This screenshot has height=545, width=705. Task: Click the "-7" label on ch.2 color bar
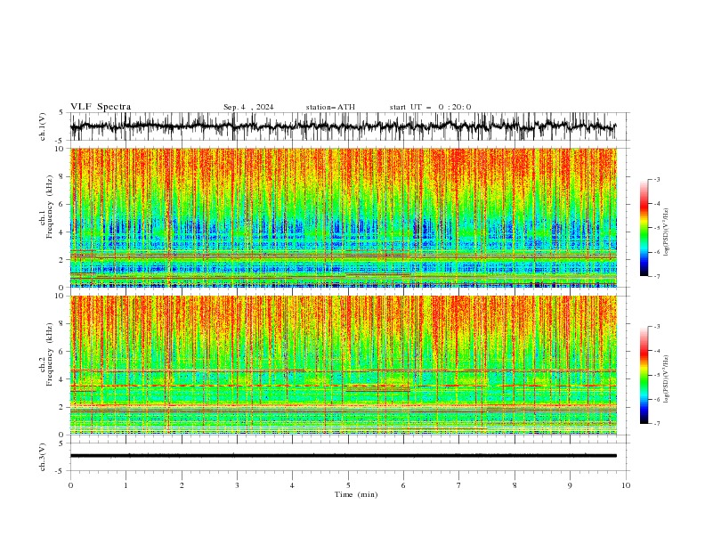coord(656,424)
